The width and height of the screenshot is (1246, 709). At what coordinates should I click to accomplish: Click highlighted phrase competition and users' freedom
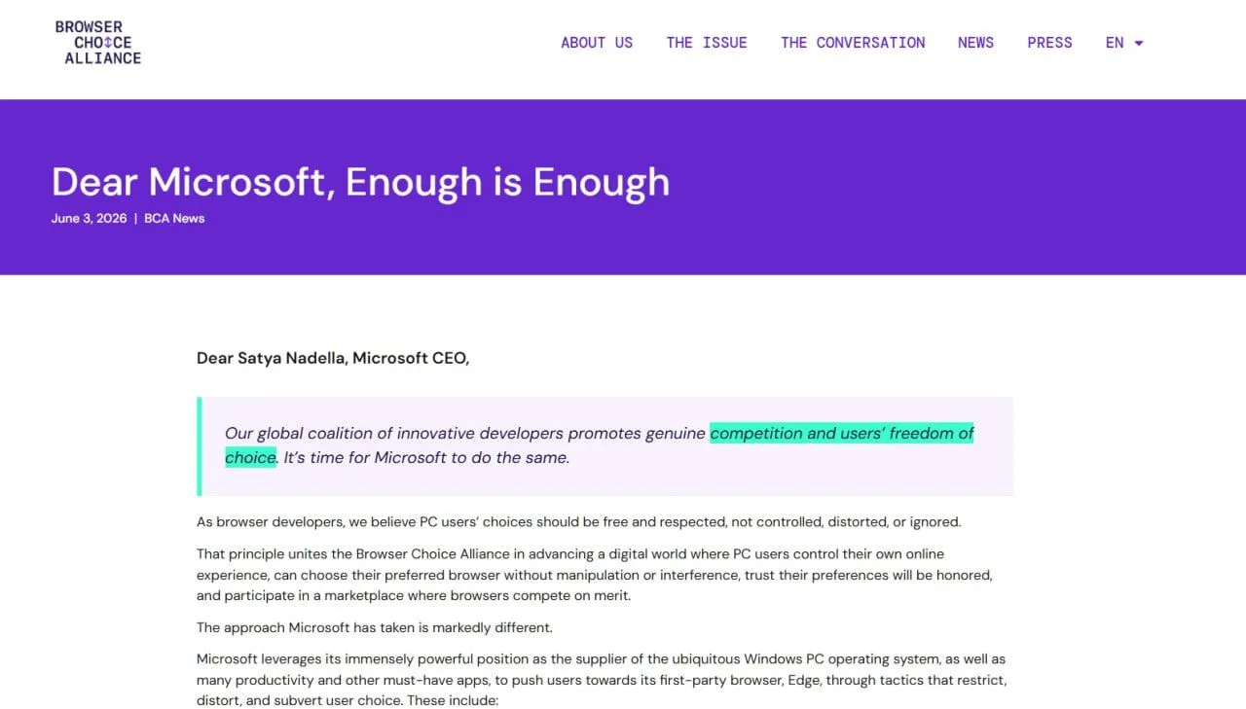[841, 433]
